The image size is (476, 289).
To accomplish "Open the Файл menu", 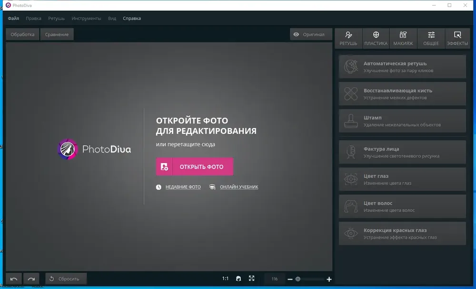I will (13, 18).
